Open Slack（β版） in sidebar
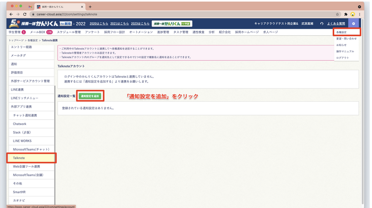Image resolution: width=372 pixels, height=208 pixels. point(24,133)
